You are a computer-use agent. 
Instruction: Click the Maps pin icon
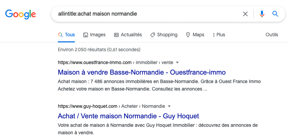point(188,35)
